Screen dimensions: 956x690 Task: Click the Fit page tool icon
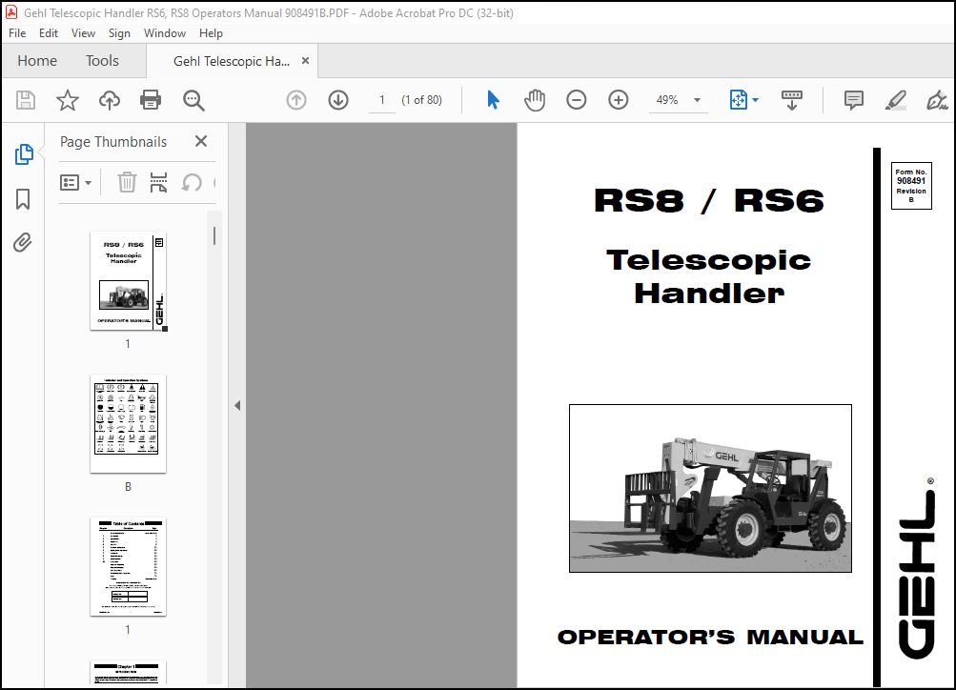click(x=739, y=100)
